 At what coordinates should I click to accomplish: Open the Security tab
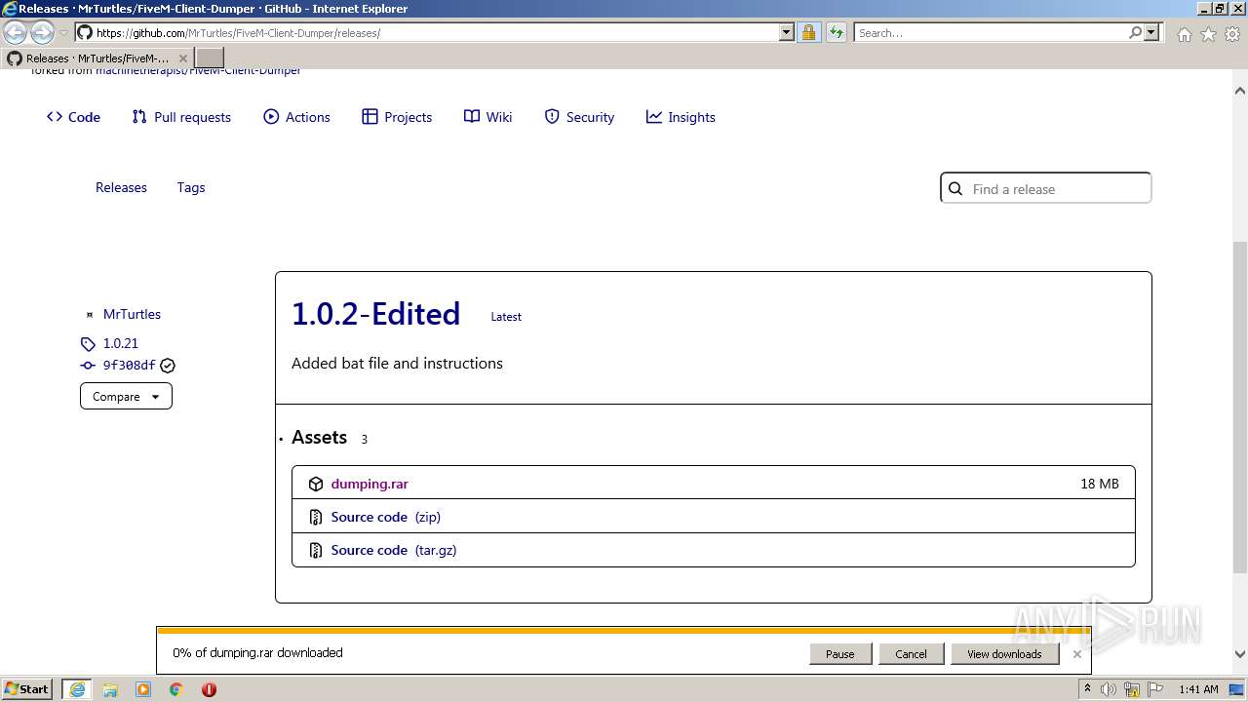pos(579,117)
